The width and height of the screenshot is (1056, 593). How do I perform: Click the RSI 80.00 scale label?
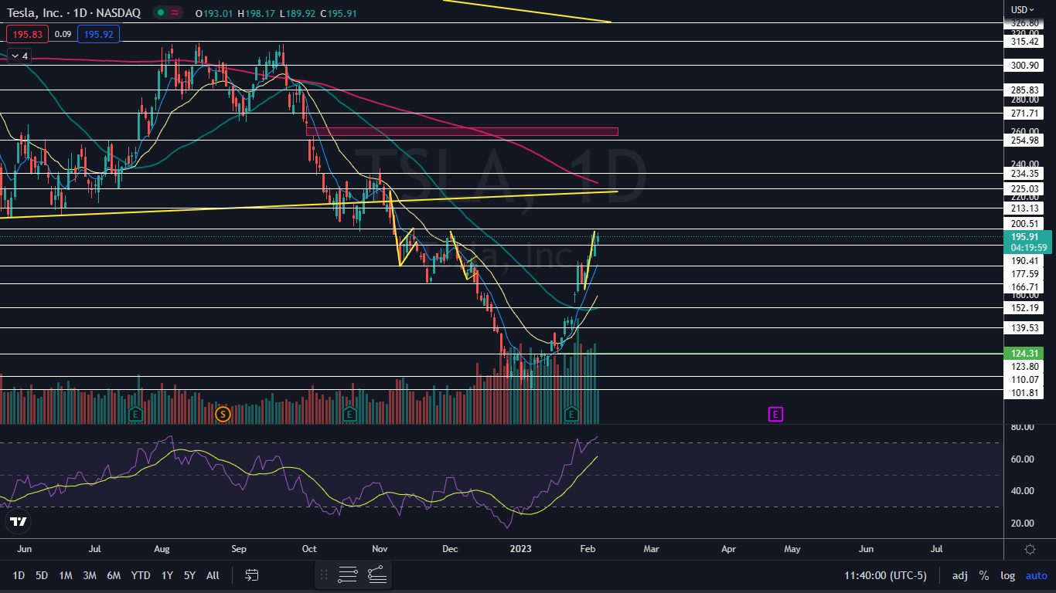[x=1022, y=427]
